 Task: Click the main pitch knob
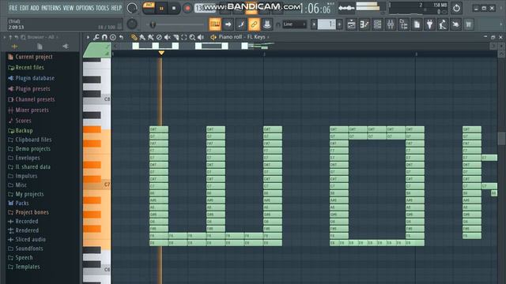click(x=132, y=24)
